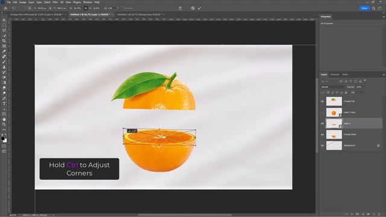Toggle the warp mode icon in options bar
The width and height of the screenshot is (386, 217).
pyautogui.click(x=180, y=8)
